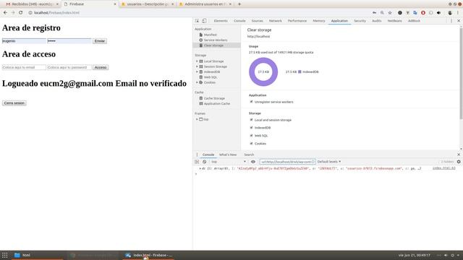Close the console drawer
The height and width of the screenshot is (260, 463).
click(x=459, y=155)
